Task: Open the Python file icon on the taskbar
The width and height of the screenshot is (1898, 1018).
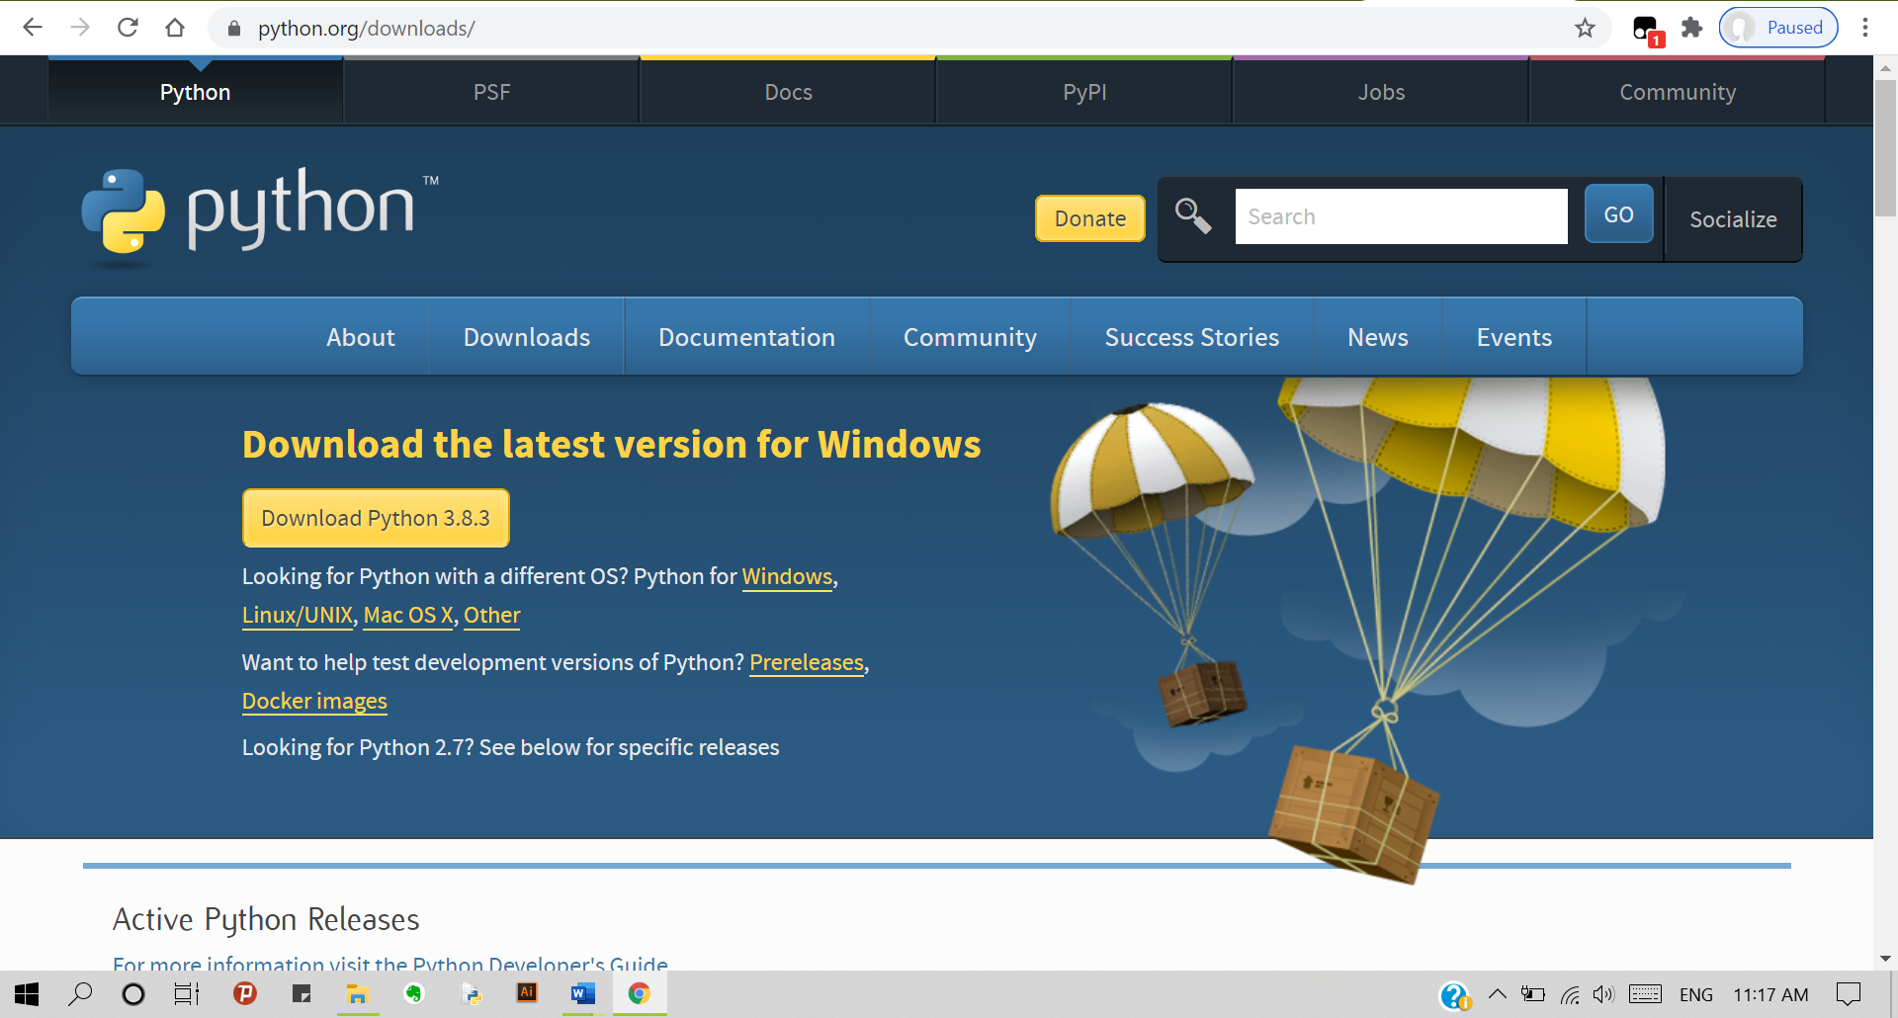Action: 472,994
